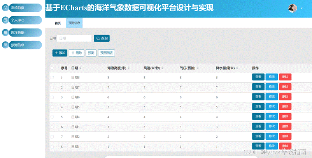This screenshot has width=312, height=158.
Task: Select checkbox for row 日期5
Action: (x=52, y=107)
